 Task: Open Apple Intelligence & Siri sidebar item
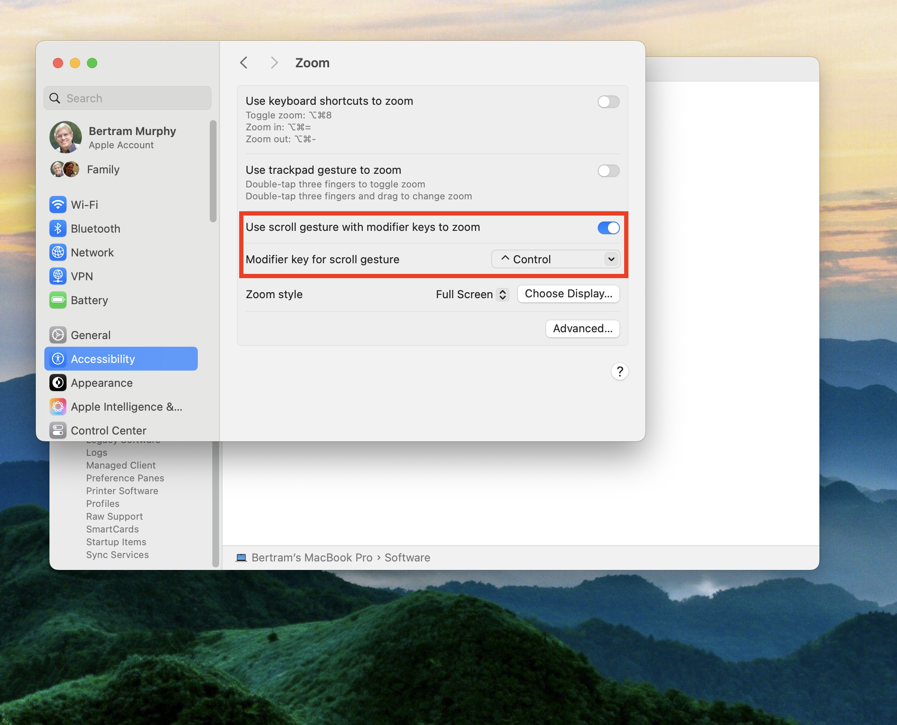click(x=121, y=407)
